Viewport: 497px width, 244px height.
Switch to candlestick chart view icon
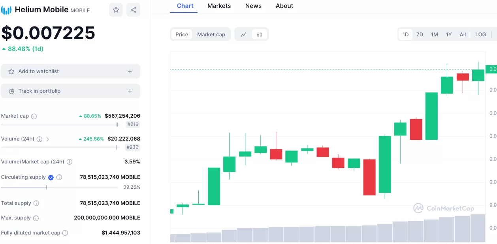point(260,34)
